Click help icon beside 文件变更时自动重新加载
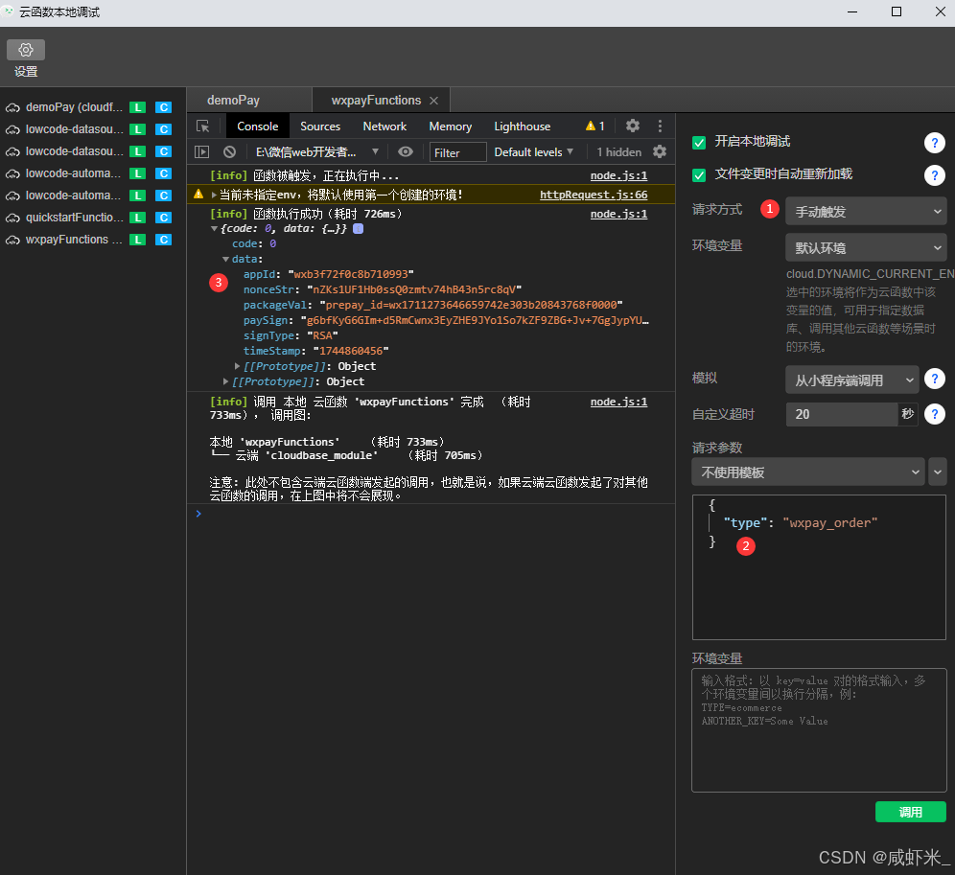 tap(934, 175)
